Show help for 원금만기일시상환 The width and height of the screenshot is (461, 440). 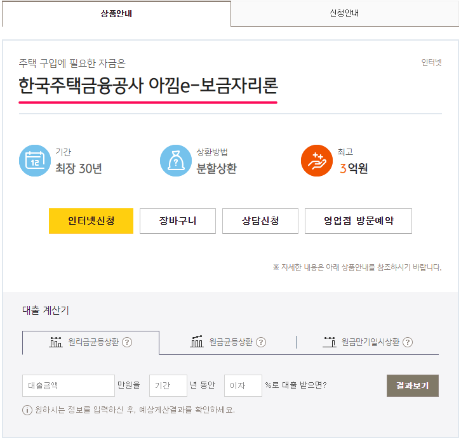[408, 342]
